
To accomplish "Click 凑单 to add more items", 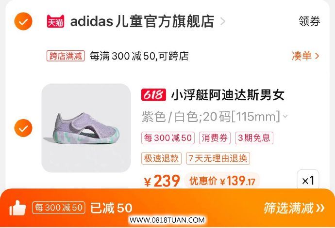I will (x=305, y=56).
